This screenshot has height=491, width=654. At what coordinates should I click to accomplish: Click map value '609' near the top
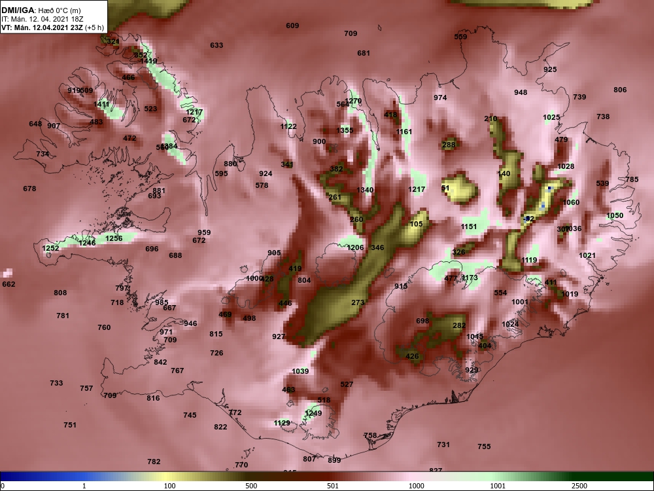292,26
